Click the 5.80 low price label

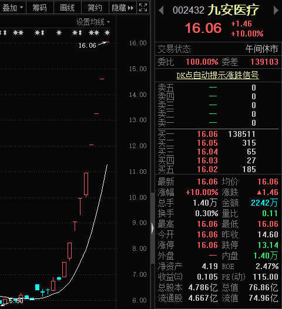[x=16, y=301]
